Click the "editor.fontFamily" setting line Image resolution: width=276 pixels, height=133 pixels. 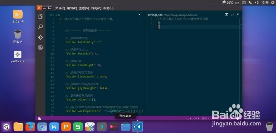coord(84,42)
